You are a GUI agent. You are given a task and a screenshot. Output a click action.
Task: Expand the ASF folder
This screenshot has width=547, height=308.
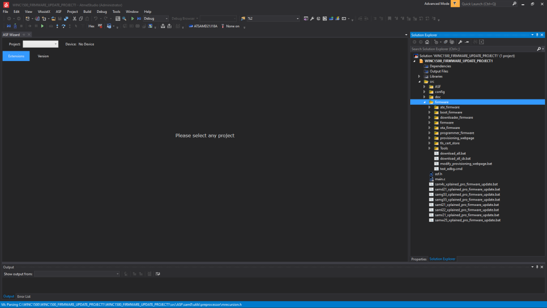425,87
